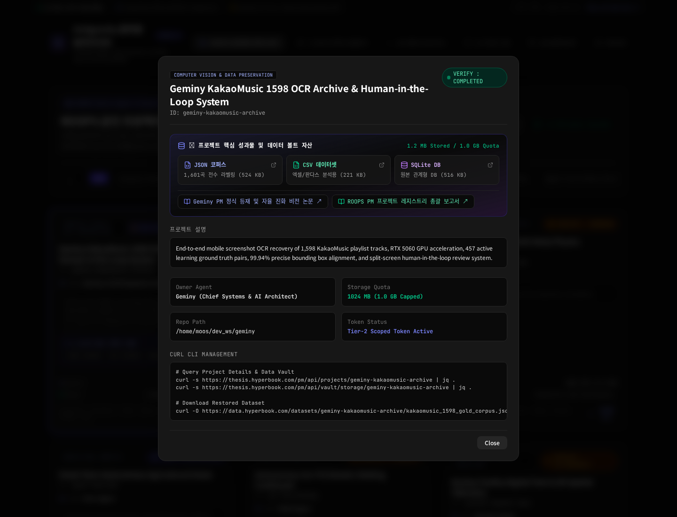Click the 프로젝트 설명 section label

[188, 229]
